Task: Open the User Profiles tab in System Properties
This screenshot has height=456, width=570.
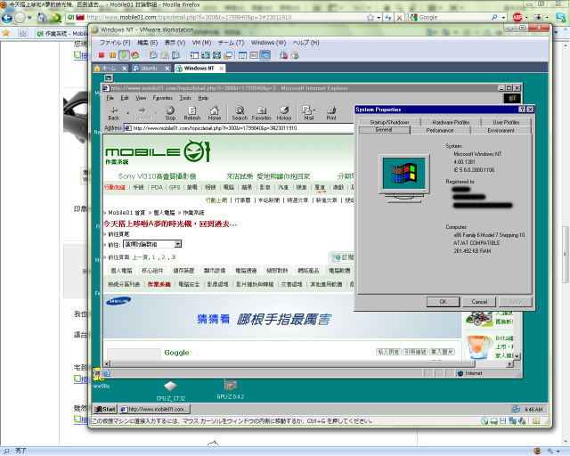Action: (506, 122)
